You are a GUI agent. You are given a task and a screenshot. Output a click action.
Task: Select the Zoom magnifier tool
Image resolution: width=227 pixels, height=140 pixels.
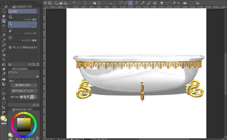(x=4, y=11)
